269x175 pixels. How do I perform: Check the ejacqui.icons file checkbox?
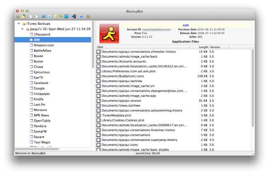(98, 145)
